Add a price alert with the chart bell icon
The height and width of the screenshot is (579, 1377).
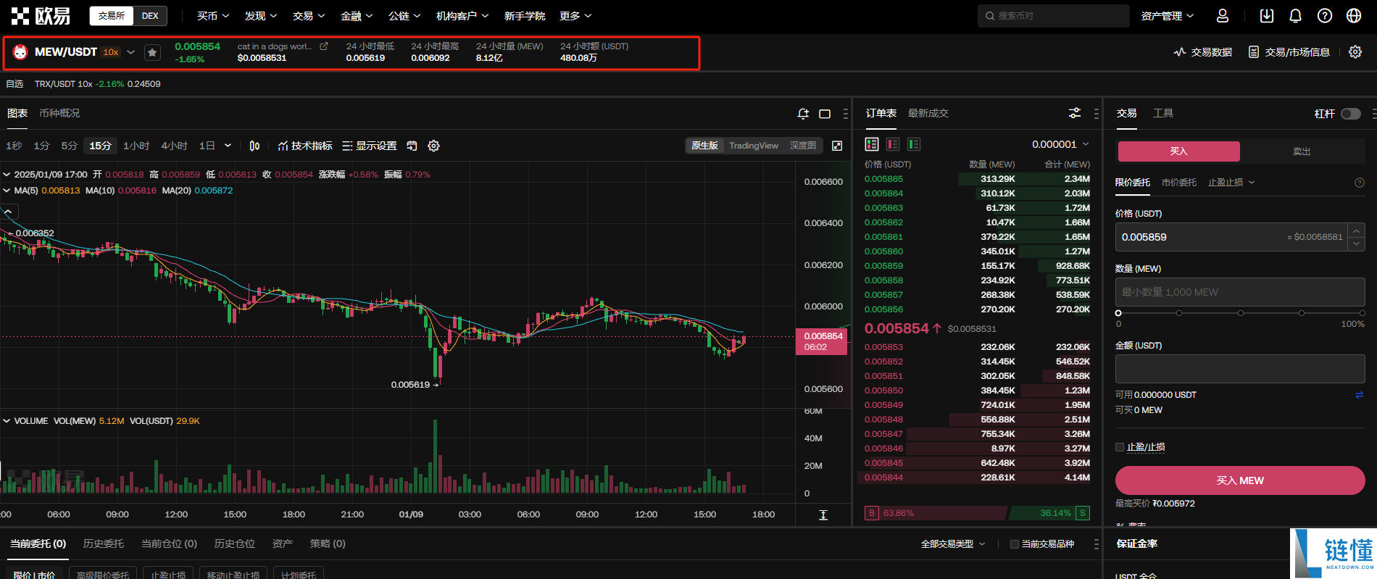(x=803, y=114)
